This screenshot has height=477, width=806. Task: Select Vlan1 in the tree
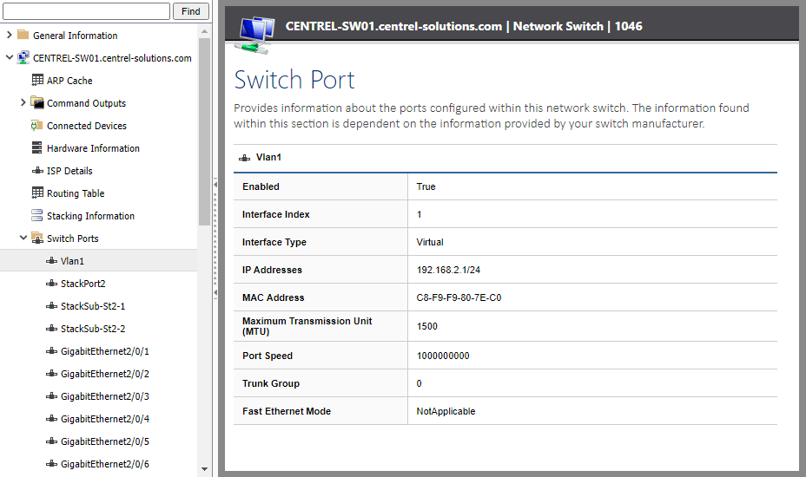tap(72, 261)
